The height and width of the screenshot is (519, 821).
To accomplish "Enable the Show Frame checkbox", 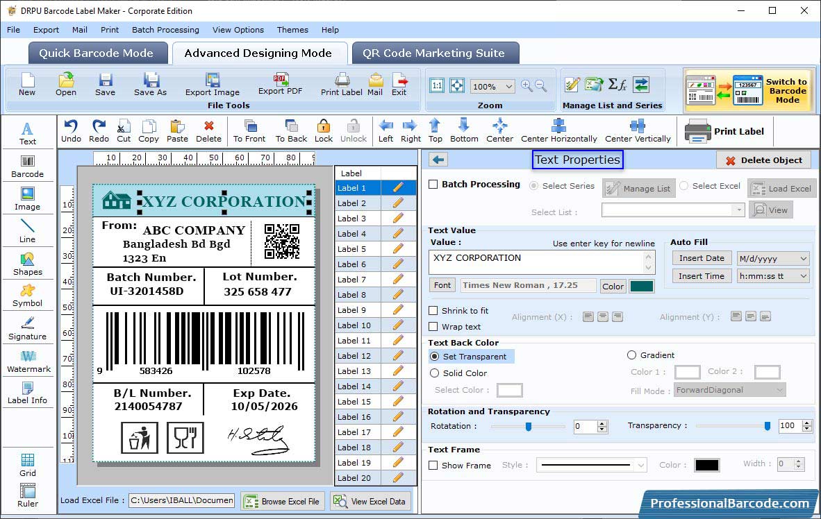I will 433,465.
